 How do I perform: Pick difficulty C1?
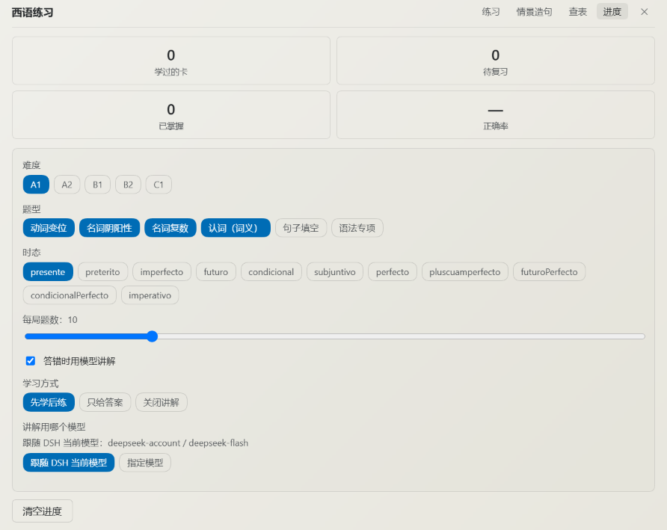159,185
